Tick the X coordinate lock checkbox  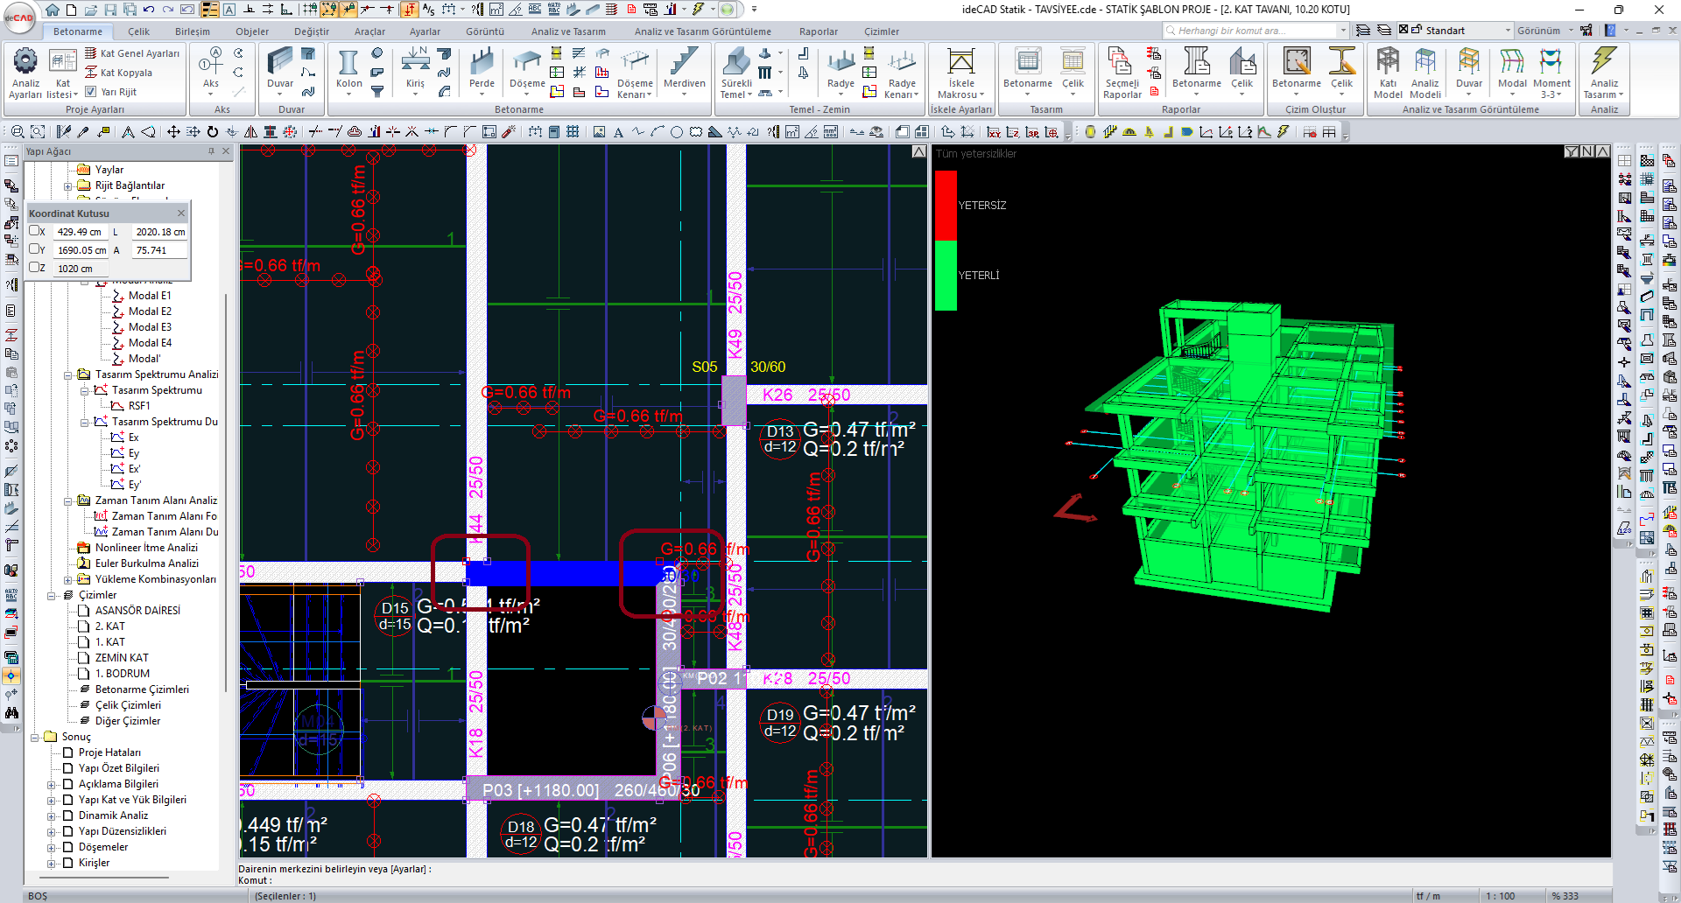(34, 231)
